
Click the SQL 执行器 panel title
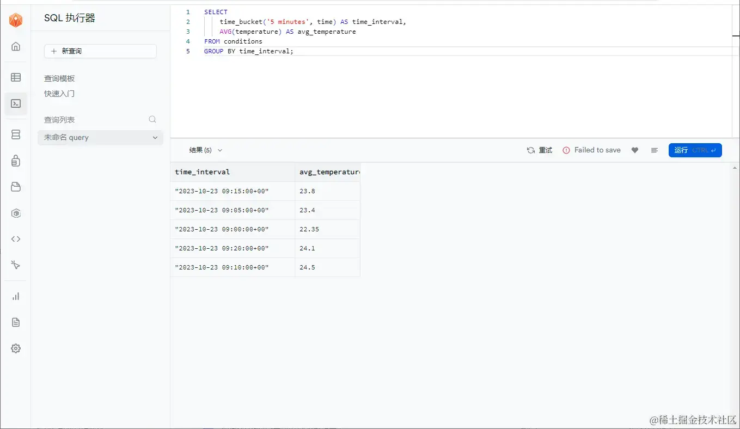pos(70,18)
